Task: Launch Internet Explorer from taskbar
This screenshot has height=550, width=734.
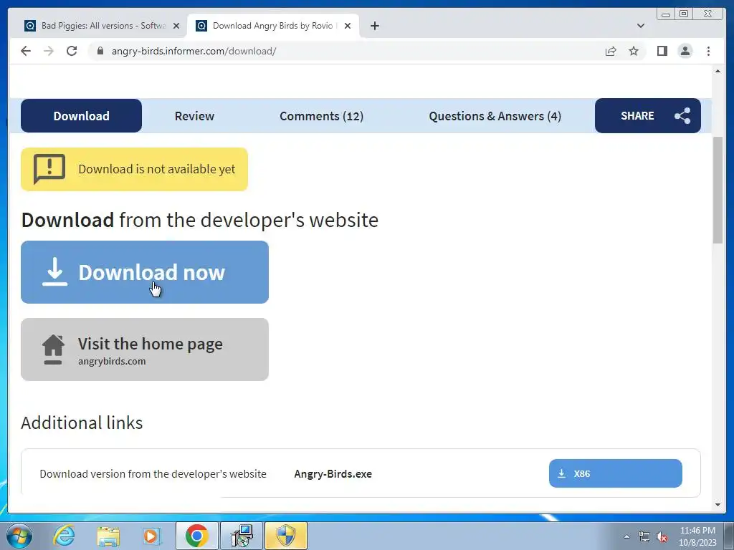Action: 64,536
